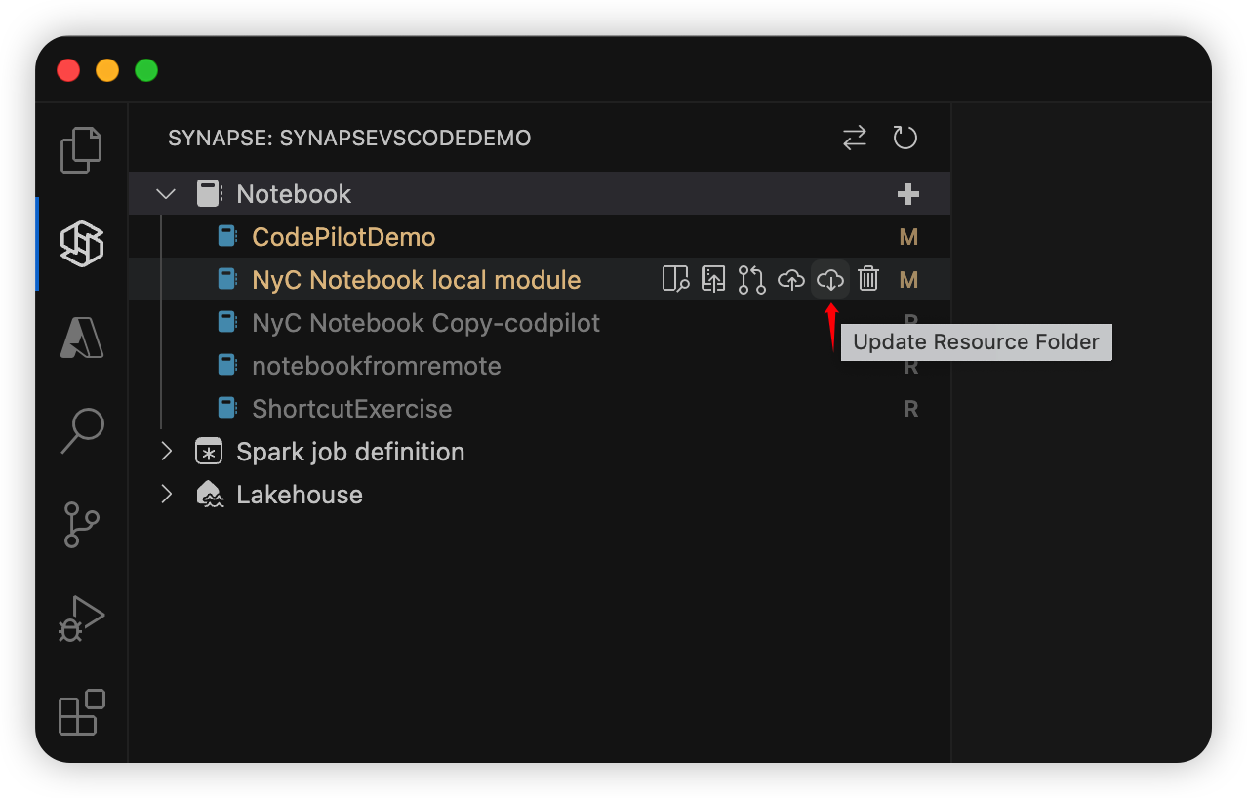Select the notebookfromremote notebook
The image size is (1247, 798).
pyautogui.click(x=377, y=366)
